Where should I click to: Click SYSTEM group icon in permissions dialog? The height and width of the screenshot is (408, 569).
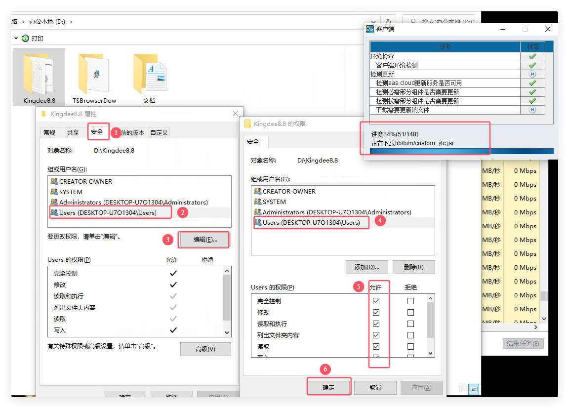(258, 202)
